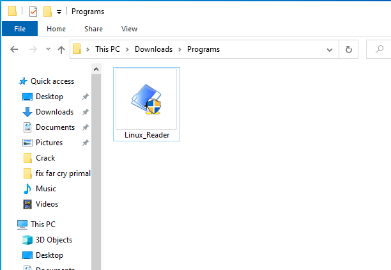This screenshot has width=391, height=270.
Task: Expand chevron before This PC in address bar
Action: click(x=88, y=49)
